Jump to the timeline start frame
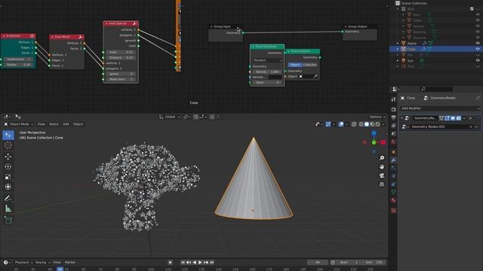483x271 pixels. 183,263
